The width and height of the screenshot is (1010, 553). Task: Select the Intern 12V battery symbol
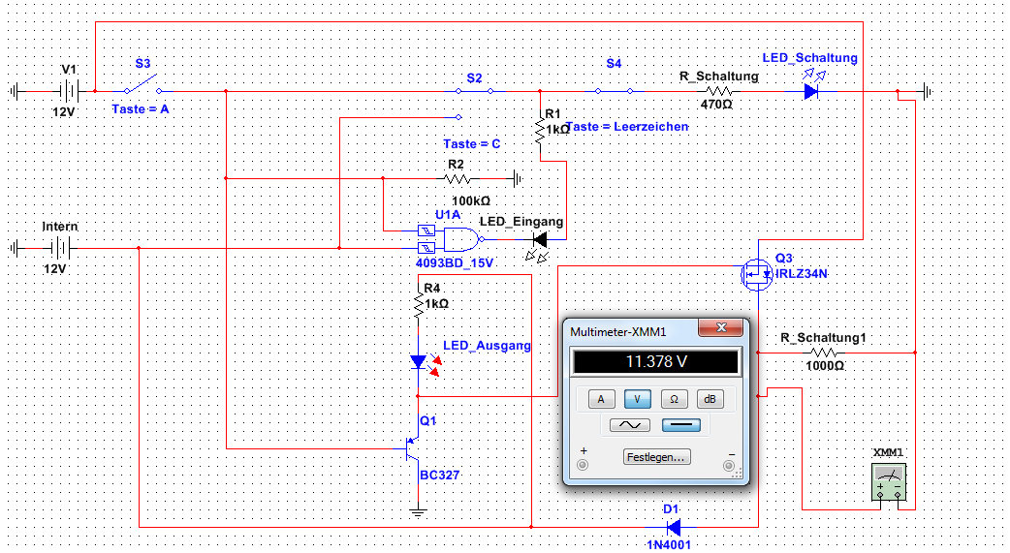(59, 247)
